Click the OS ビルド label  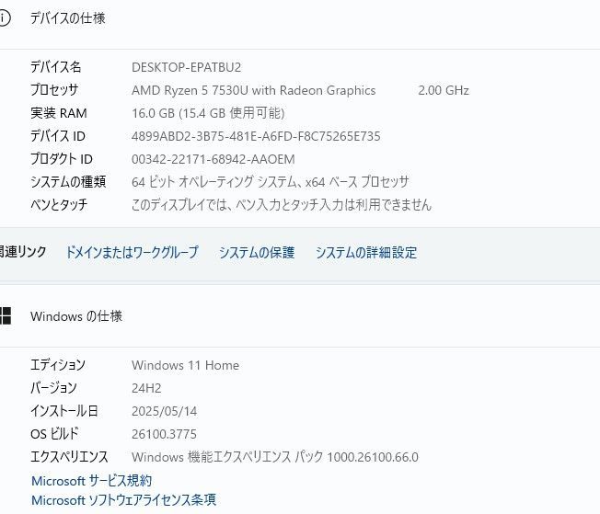point(54,434)
